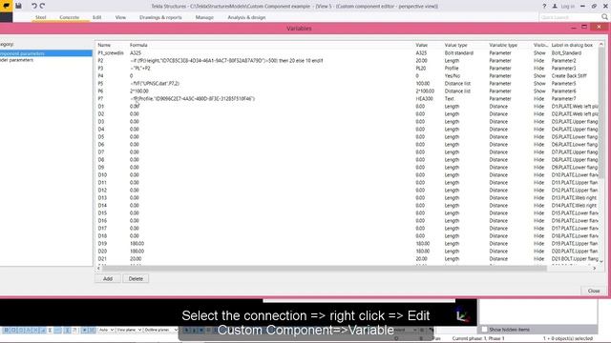The image size is (611, 343).
Task: Open the Analysis & design tab
Action: coord(246,17)
